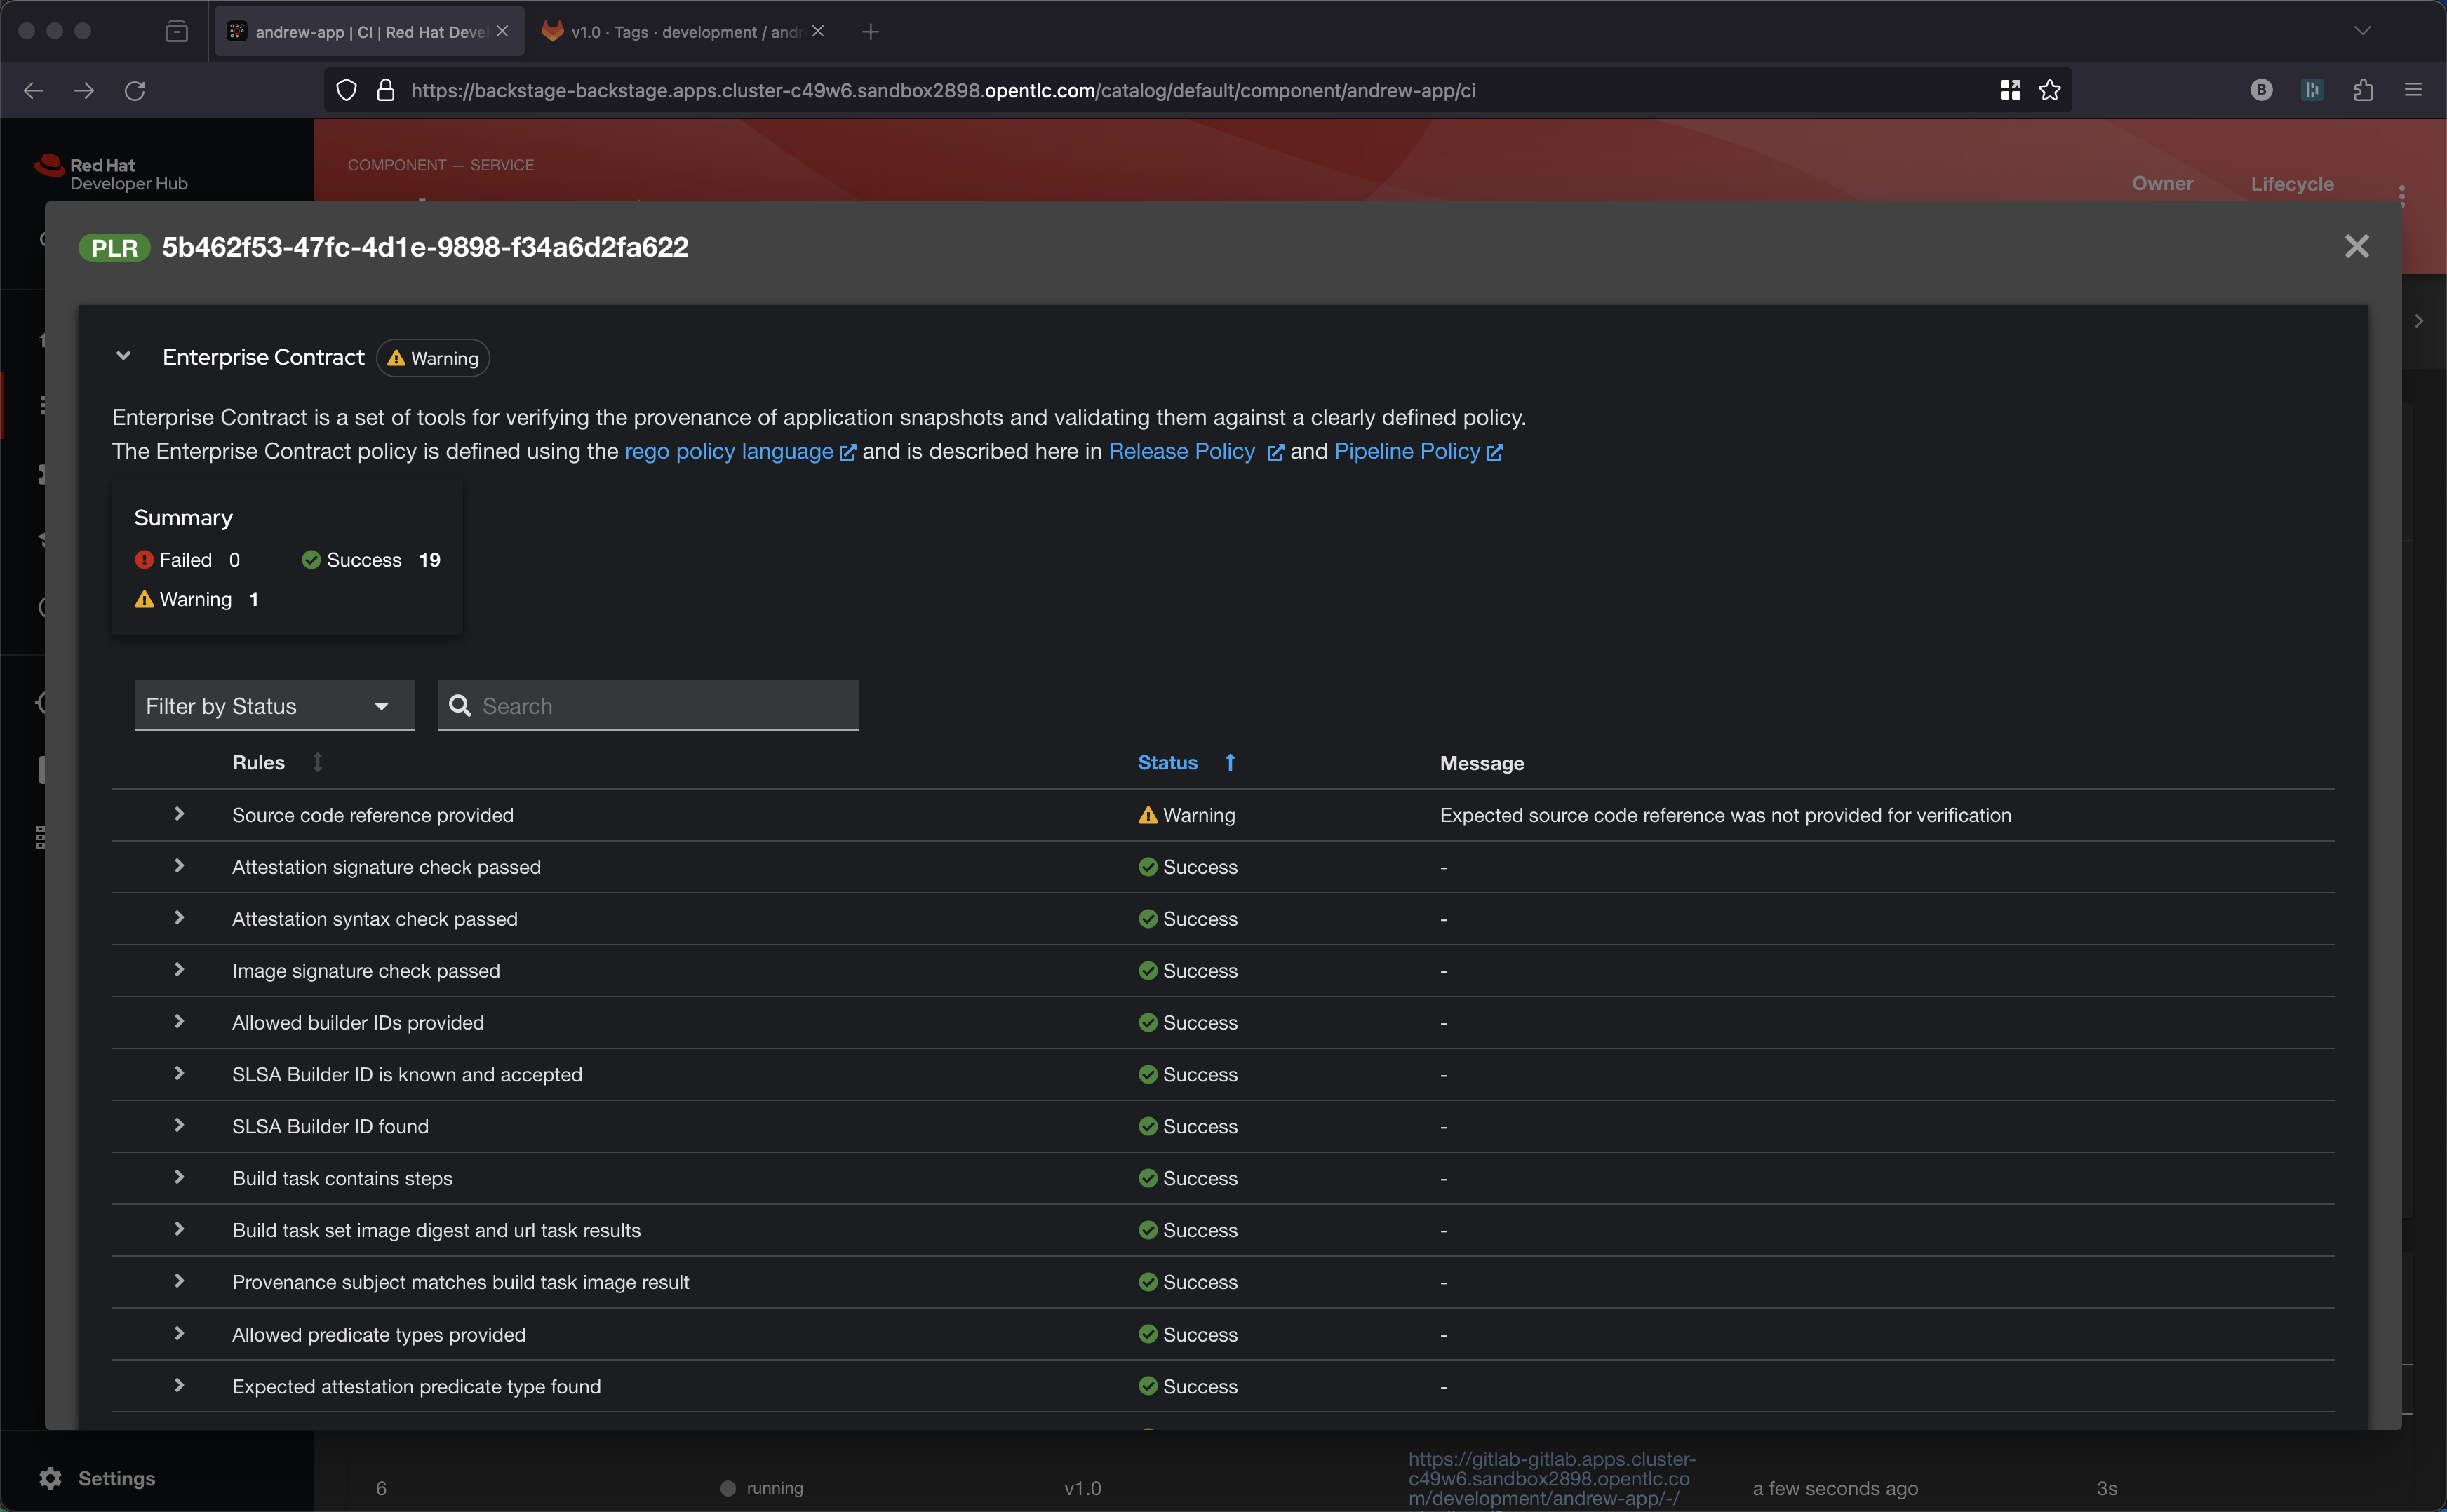The image size is (2447, 1512).
Task: Click the bookmark star icon in address bar
Action: (x=2050, y=90)
